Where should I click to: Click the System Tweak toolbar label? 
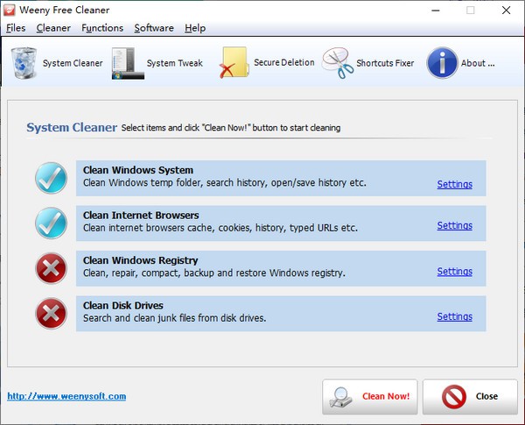(x=175, y=63)
